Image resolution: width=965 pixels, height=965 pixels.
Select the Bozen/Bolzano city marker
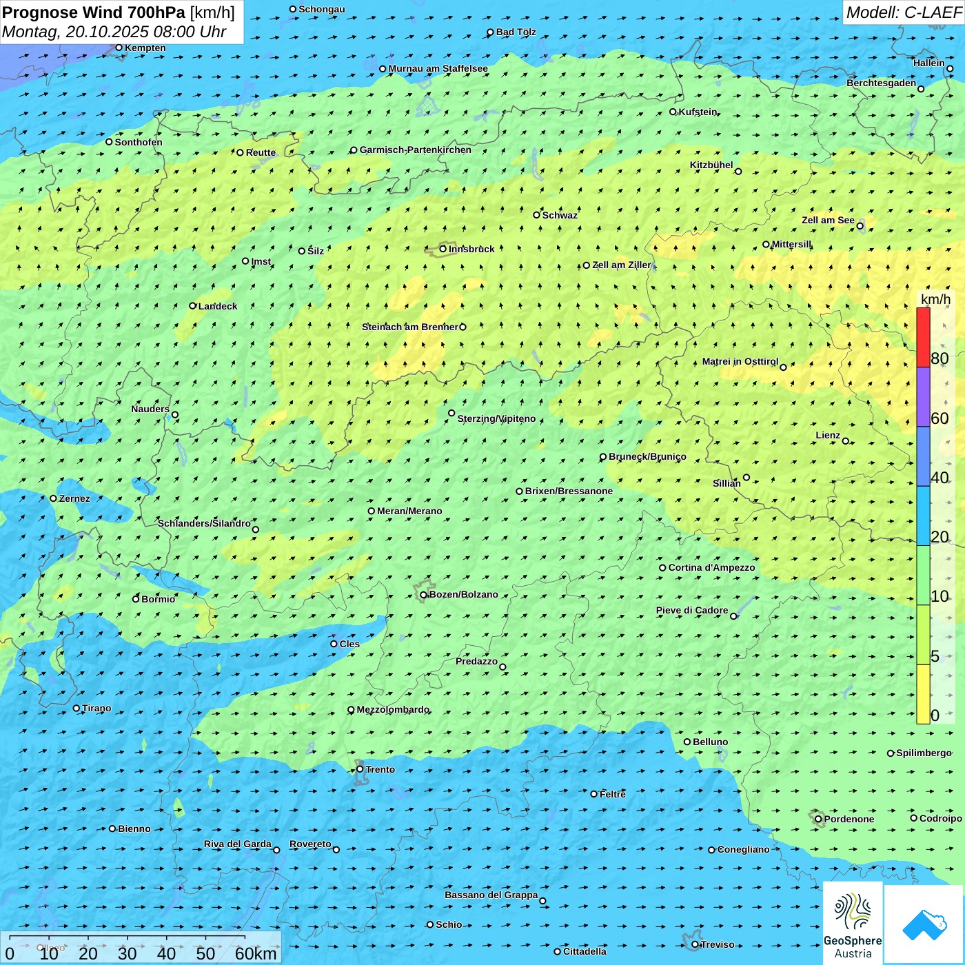click(x=424, y=595)
